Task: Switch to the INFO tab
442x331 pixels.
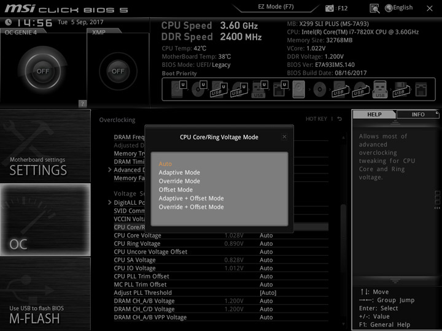Action: pyautogui.click(x=418, y=115)
